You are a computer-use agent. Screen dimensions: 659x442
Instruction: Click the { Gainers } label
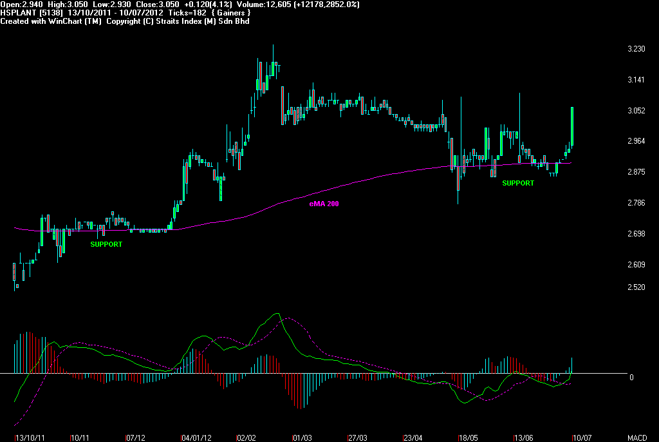coord(231,13)
